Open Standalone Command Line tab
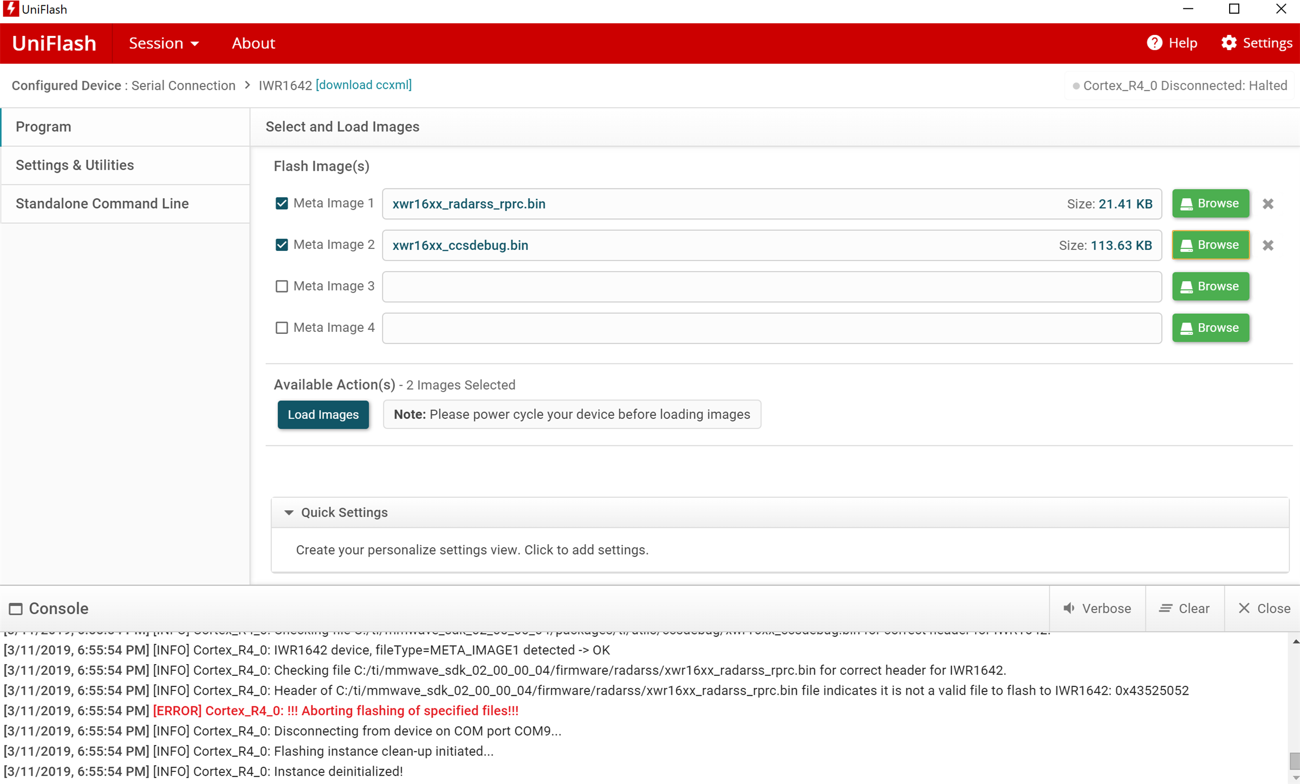Screen dimensions: 1300x784 125,204
